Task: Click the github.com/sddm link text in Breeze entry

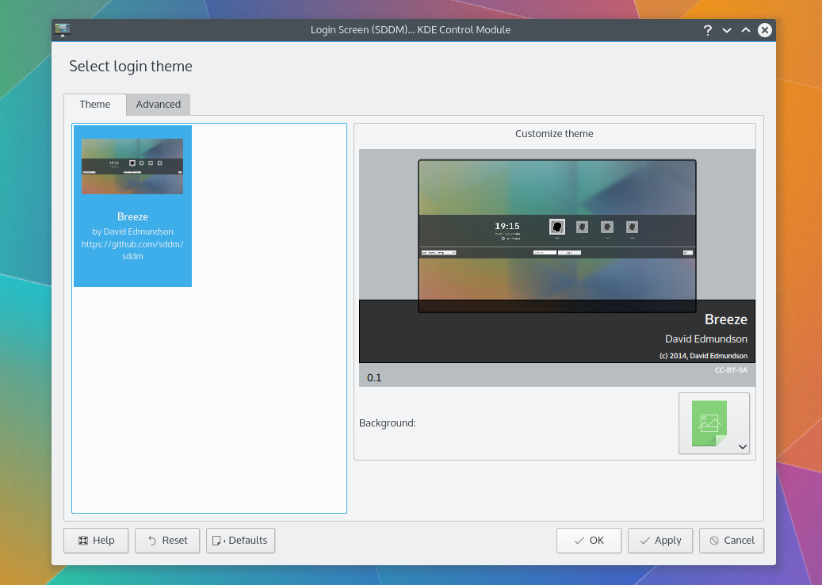Action: point(132,250)
